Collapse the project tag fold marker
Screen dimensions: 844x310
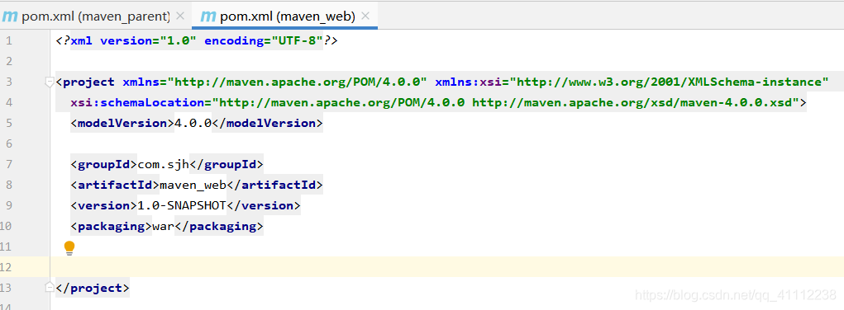pos(50,82)
